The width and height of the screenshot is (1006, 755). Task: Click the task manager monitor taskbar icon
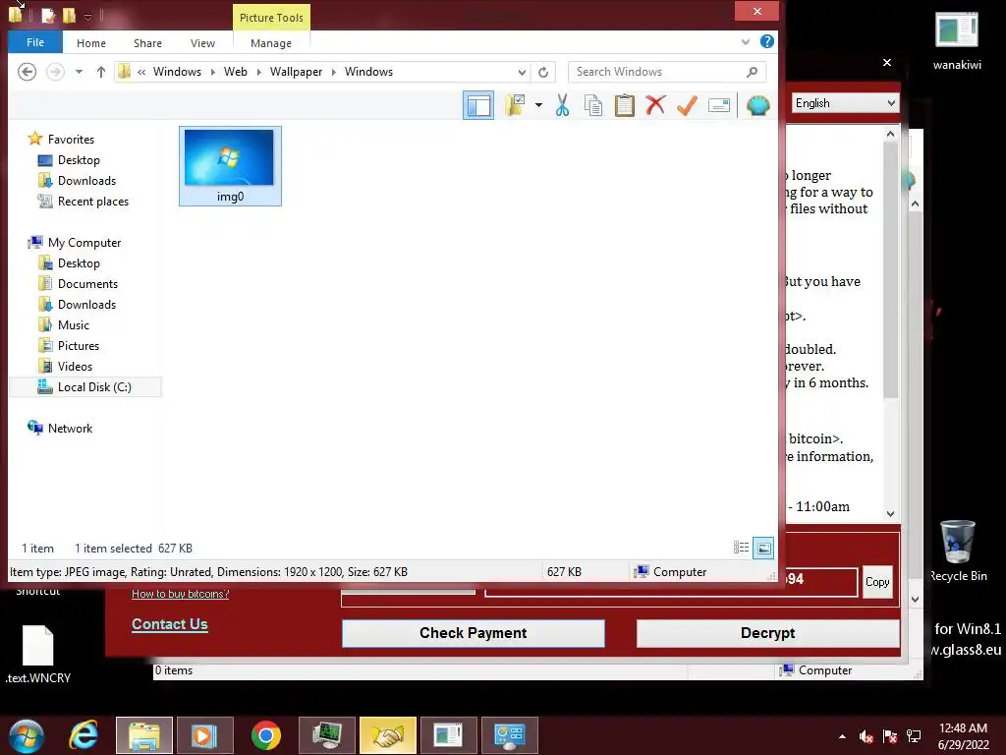point(326,735)
